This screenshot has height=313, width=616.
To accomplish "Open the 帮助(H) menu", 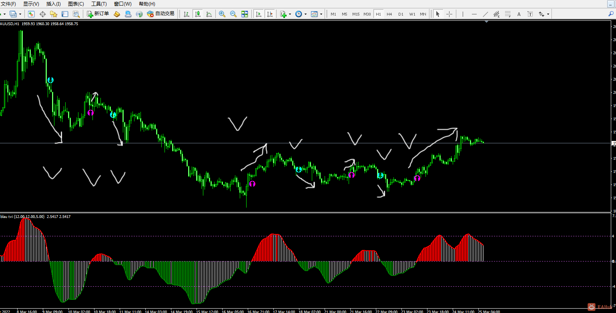I will 146,4.
